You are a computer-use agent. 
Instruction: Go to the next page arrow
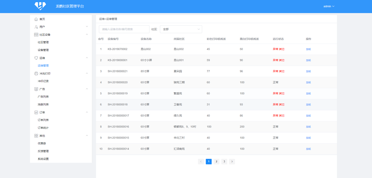232,161
